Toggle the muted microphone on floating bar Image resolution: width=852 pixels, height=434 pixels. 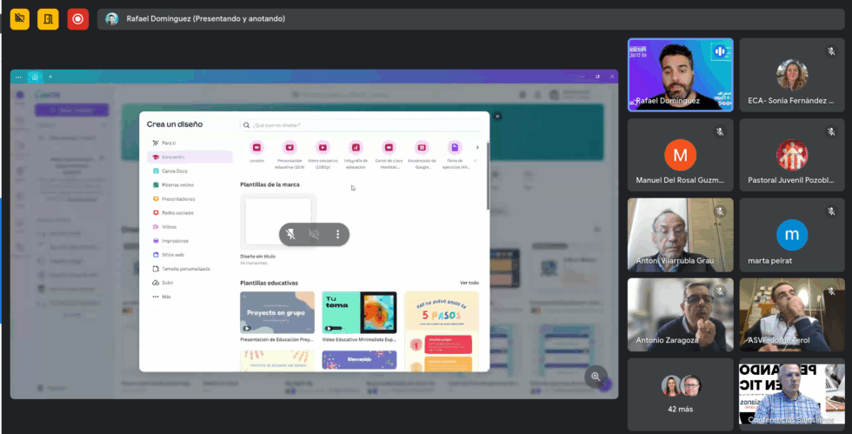[292, 234]
